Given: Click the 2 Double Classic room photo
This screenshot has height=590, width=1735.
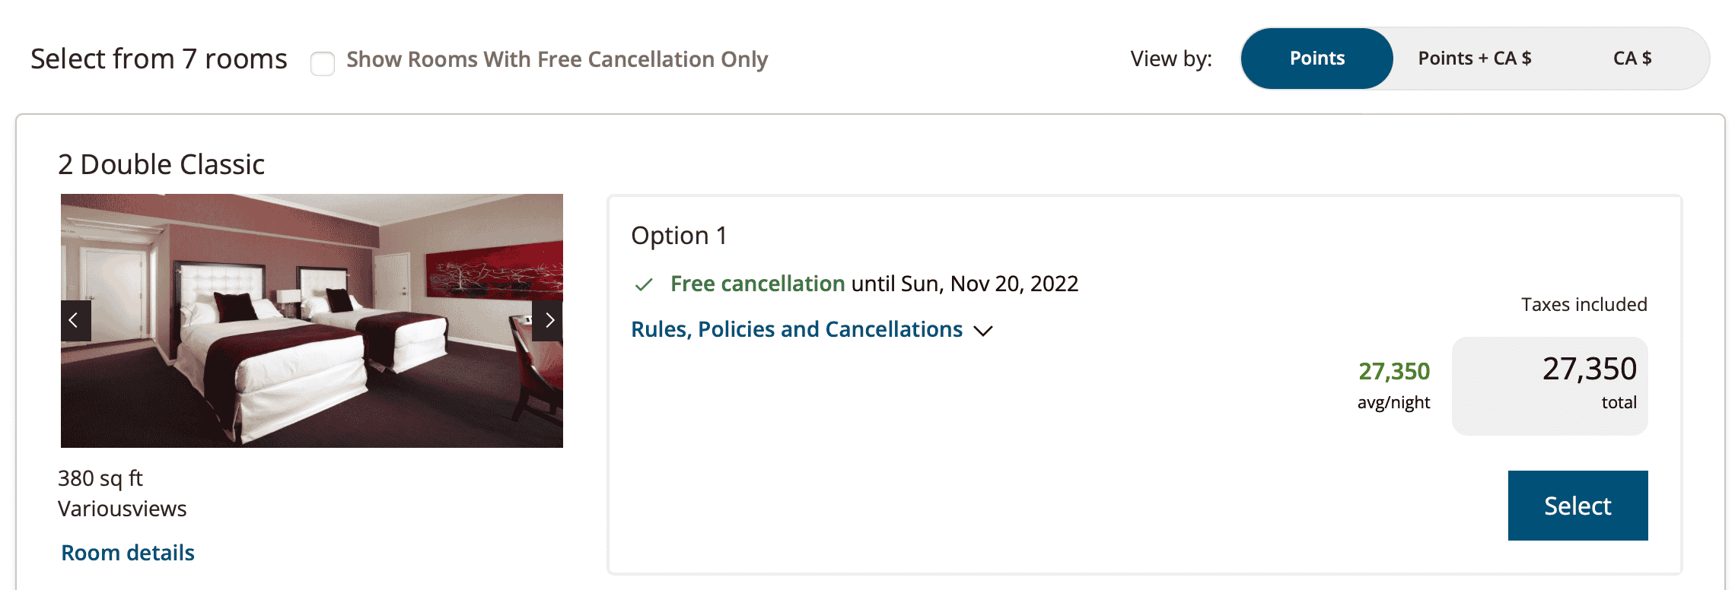Looking at the screenshot, I should 312,321.
